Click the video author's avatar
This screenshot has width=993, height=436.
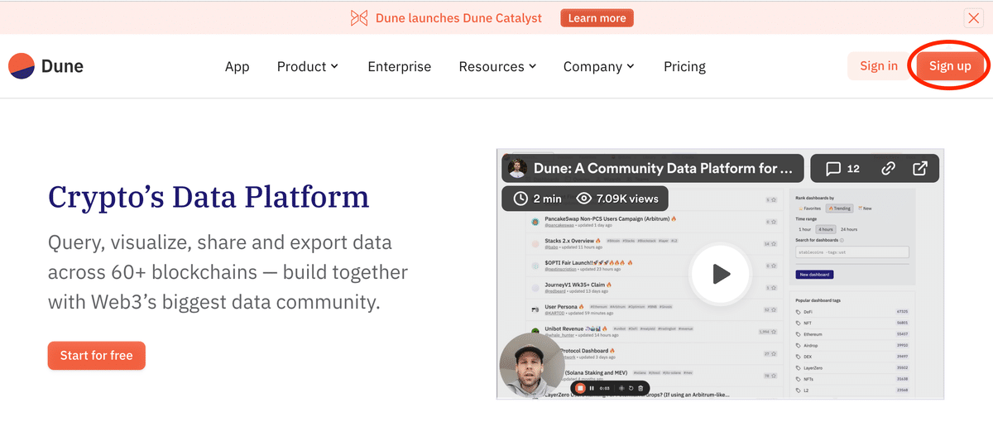pyautogui.click(x=518, y=168)
